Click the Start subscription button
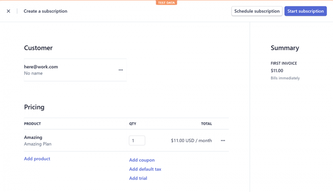The height and width of the screenshot is (192, 333). click(x=306, y=11)
